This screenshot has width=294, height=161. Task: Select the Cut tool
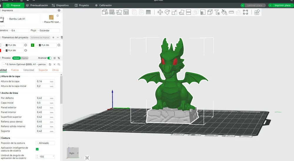(x=188, y=12)
